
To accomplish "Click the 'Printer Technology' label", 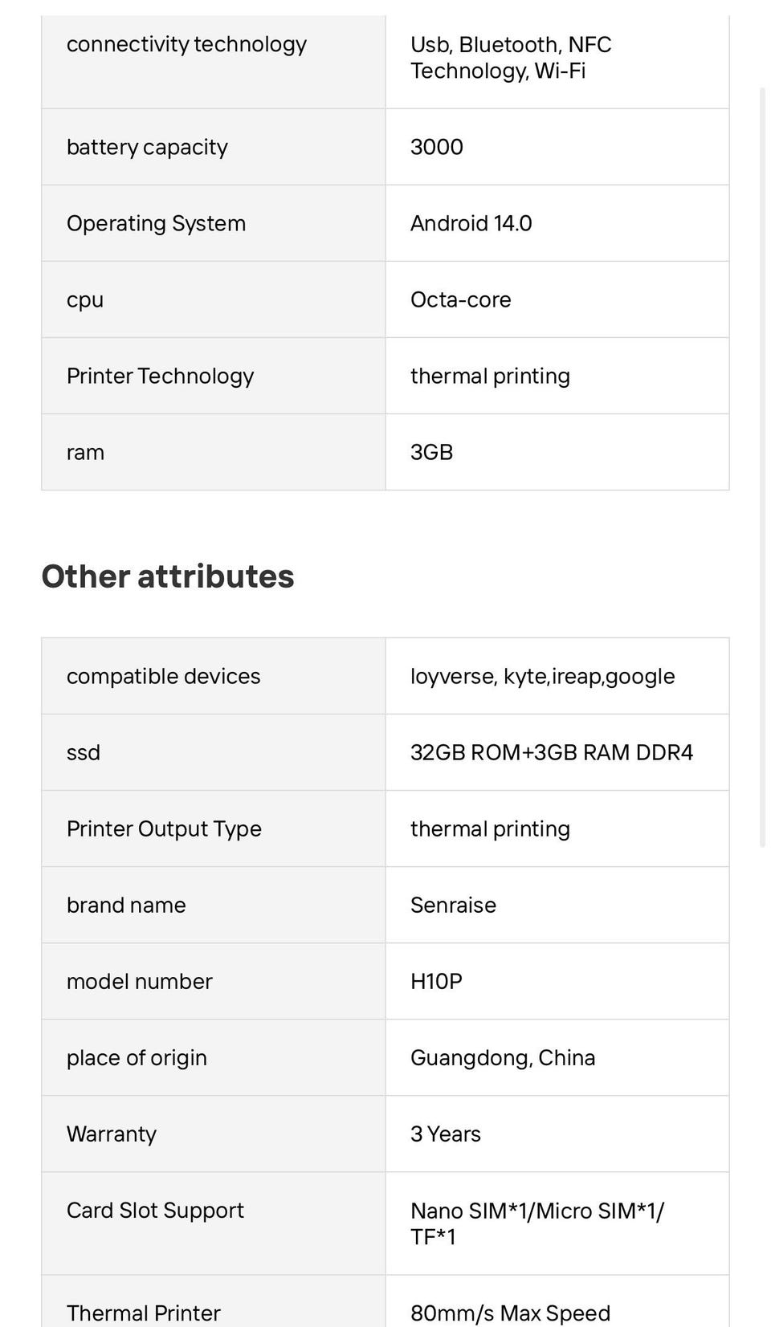I will click(160, 376).
